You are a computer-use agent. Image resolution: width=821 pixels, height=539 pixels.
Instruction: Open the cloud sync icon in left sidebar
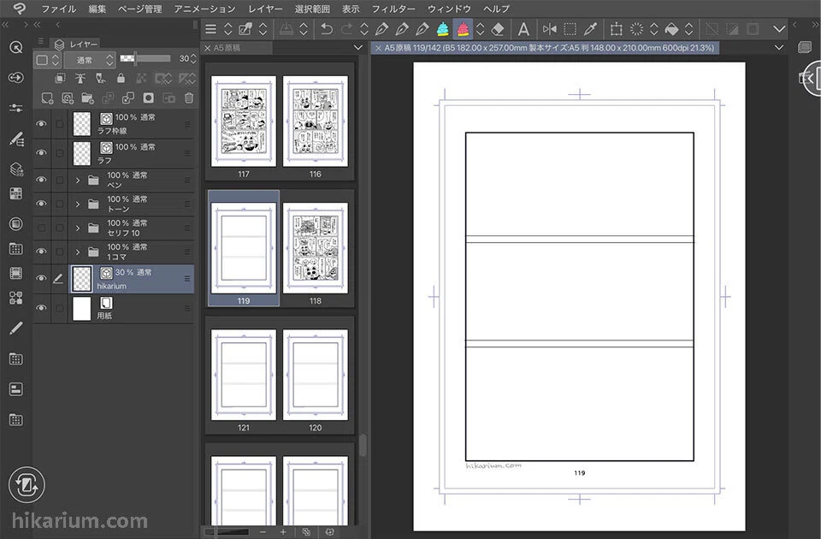pos(16,78)
